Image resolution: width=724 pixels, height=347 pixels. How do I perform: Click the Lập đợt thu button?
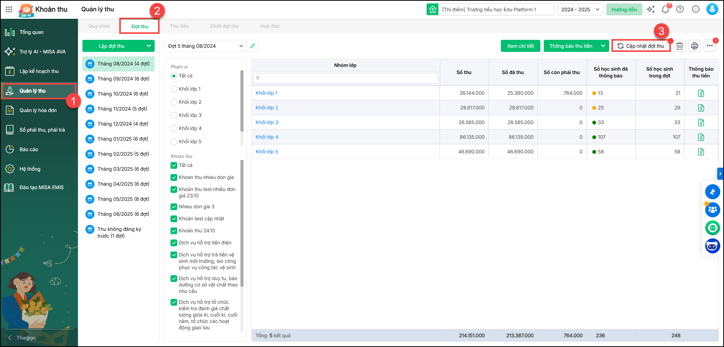coord(113,46)
